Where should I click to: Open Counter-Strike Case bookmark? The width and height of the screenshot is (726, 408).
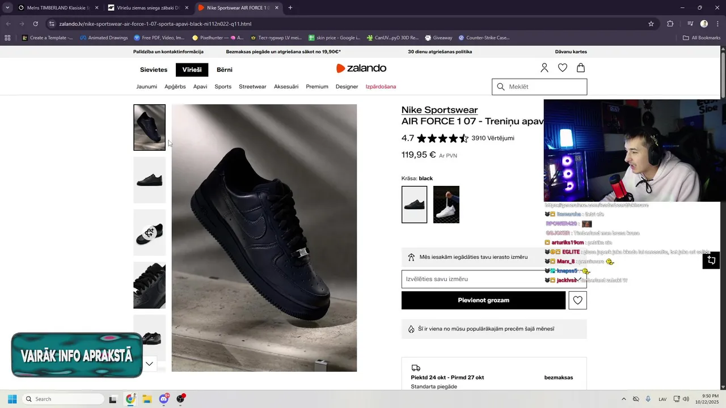coord(484,38)
